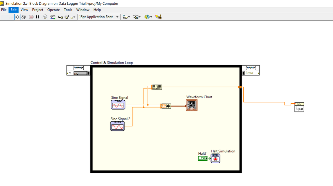Toggle Retain Wire Values button
Viewport: 333px width, 186px height.
click(x=53, y=17)
